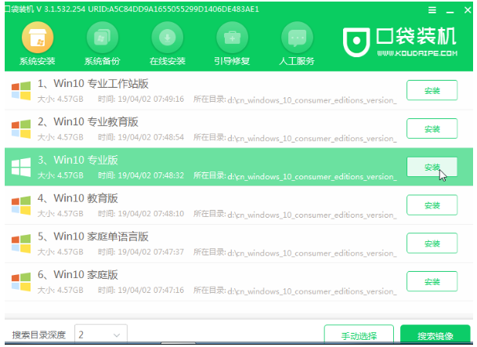Screen dimensions: 477x347
Task: Click Windows logo of Win10 专业版
Action: [x=21, y=167]
